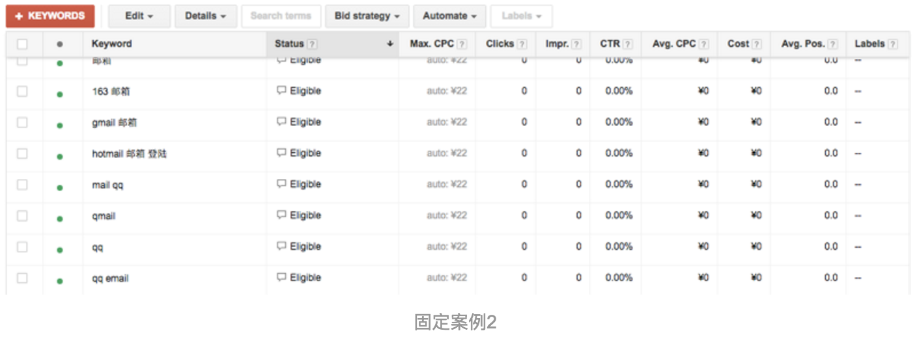Click the help icon next to Status header

313,44
